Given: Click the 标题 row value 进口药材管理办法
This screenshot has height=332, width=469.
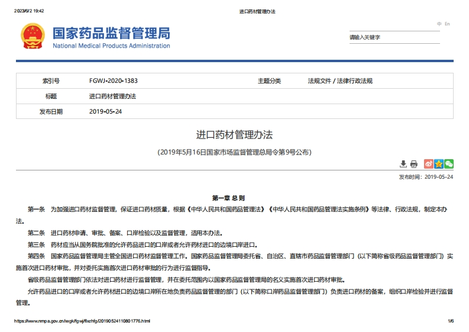Looking at the screenshot, I should pyautogui.click(x=112, y=96).
